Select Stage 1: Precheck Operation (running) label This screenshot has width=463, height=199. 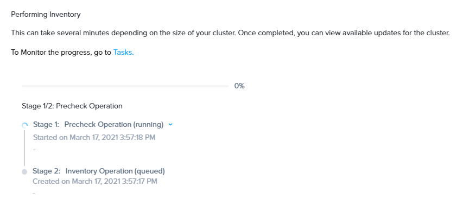pyautogui.click(x=98, y=124)
